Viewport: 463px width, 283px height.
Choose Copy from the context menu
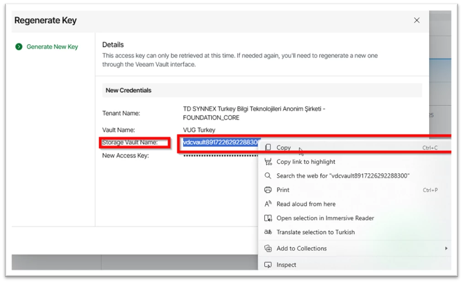click(354, 147)
